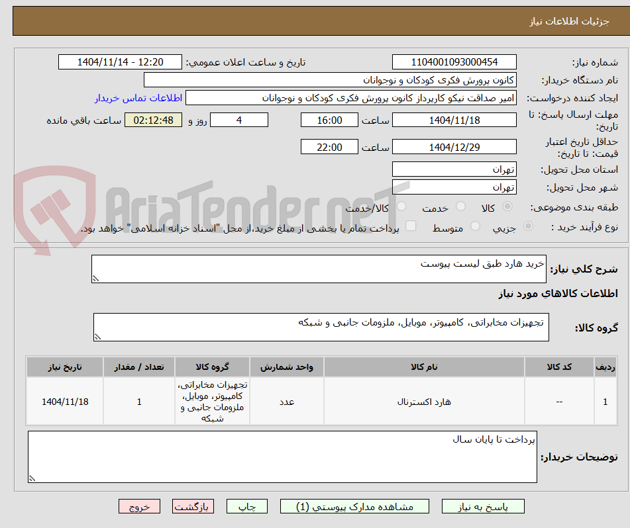Click the delivery province field 'تهران'
This screenshot has width=630, height=528.
[454, 169]
